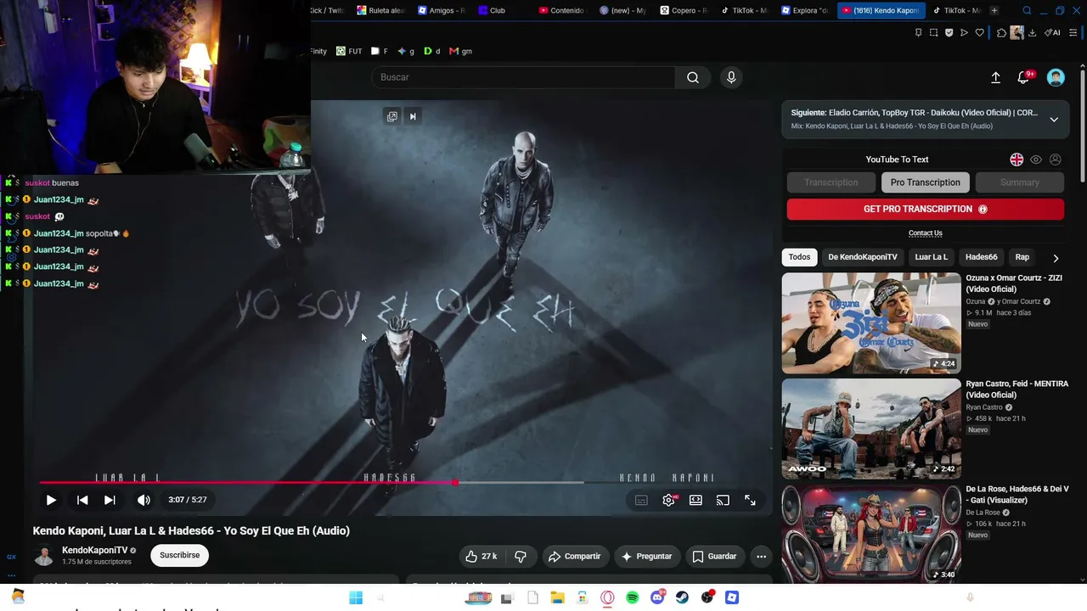The height and width of the screenshot is (611, 1087).
Task: Click the Compartir share button
Action: (x=574, y=557)
